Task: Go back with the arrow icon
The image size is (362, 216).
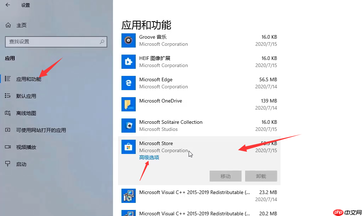Action: click(x=7, y=5)
